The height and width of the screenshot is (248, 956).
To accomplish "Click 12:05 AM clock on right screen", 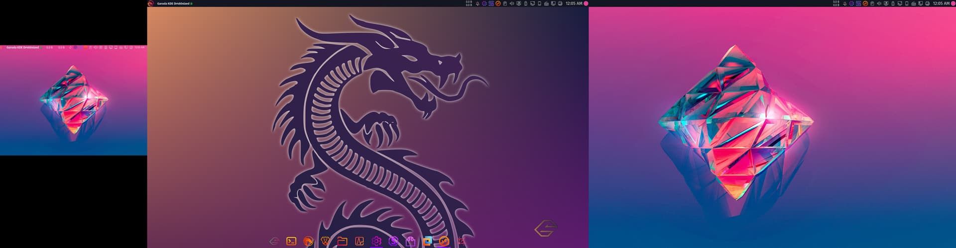I will pos(941,3).
